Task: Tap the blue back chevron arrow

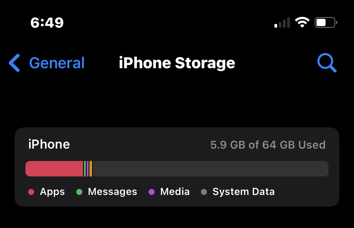Action: point(14,63)
